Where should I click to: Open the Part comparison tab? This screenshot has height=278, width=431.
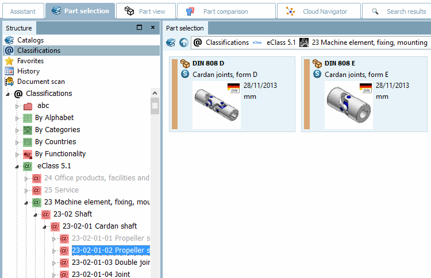pos(226,11)
